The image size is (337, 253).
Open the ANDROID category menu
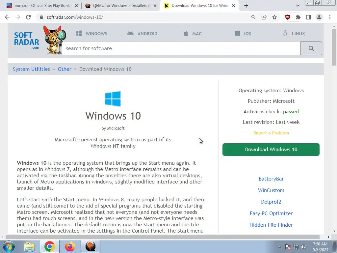click(x=142, y=34)
